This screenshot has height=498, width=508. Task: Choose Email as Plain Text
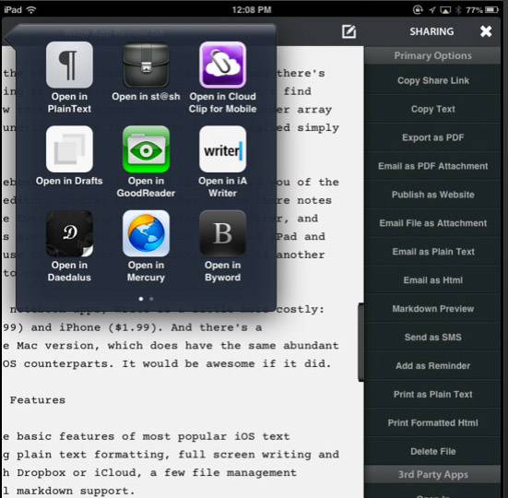(x=432, y=252)
